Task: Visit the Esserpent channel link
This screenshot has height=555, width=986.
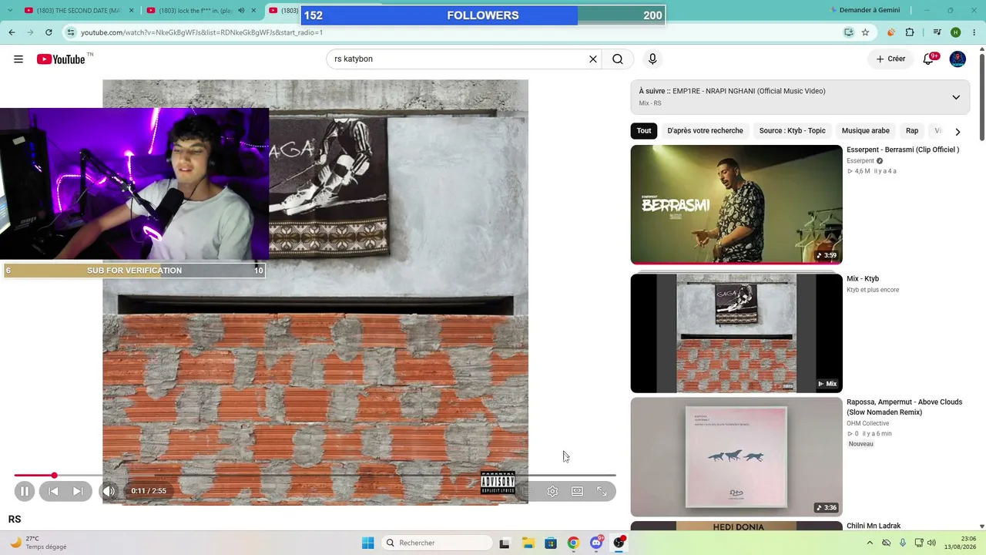Action: [x=860, y=161]
